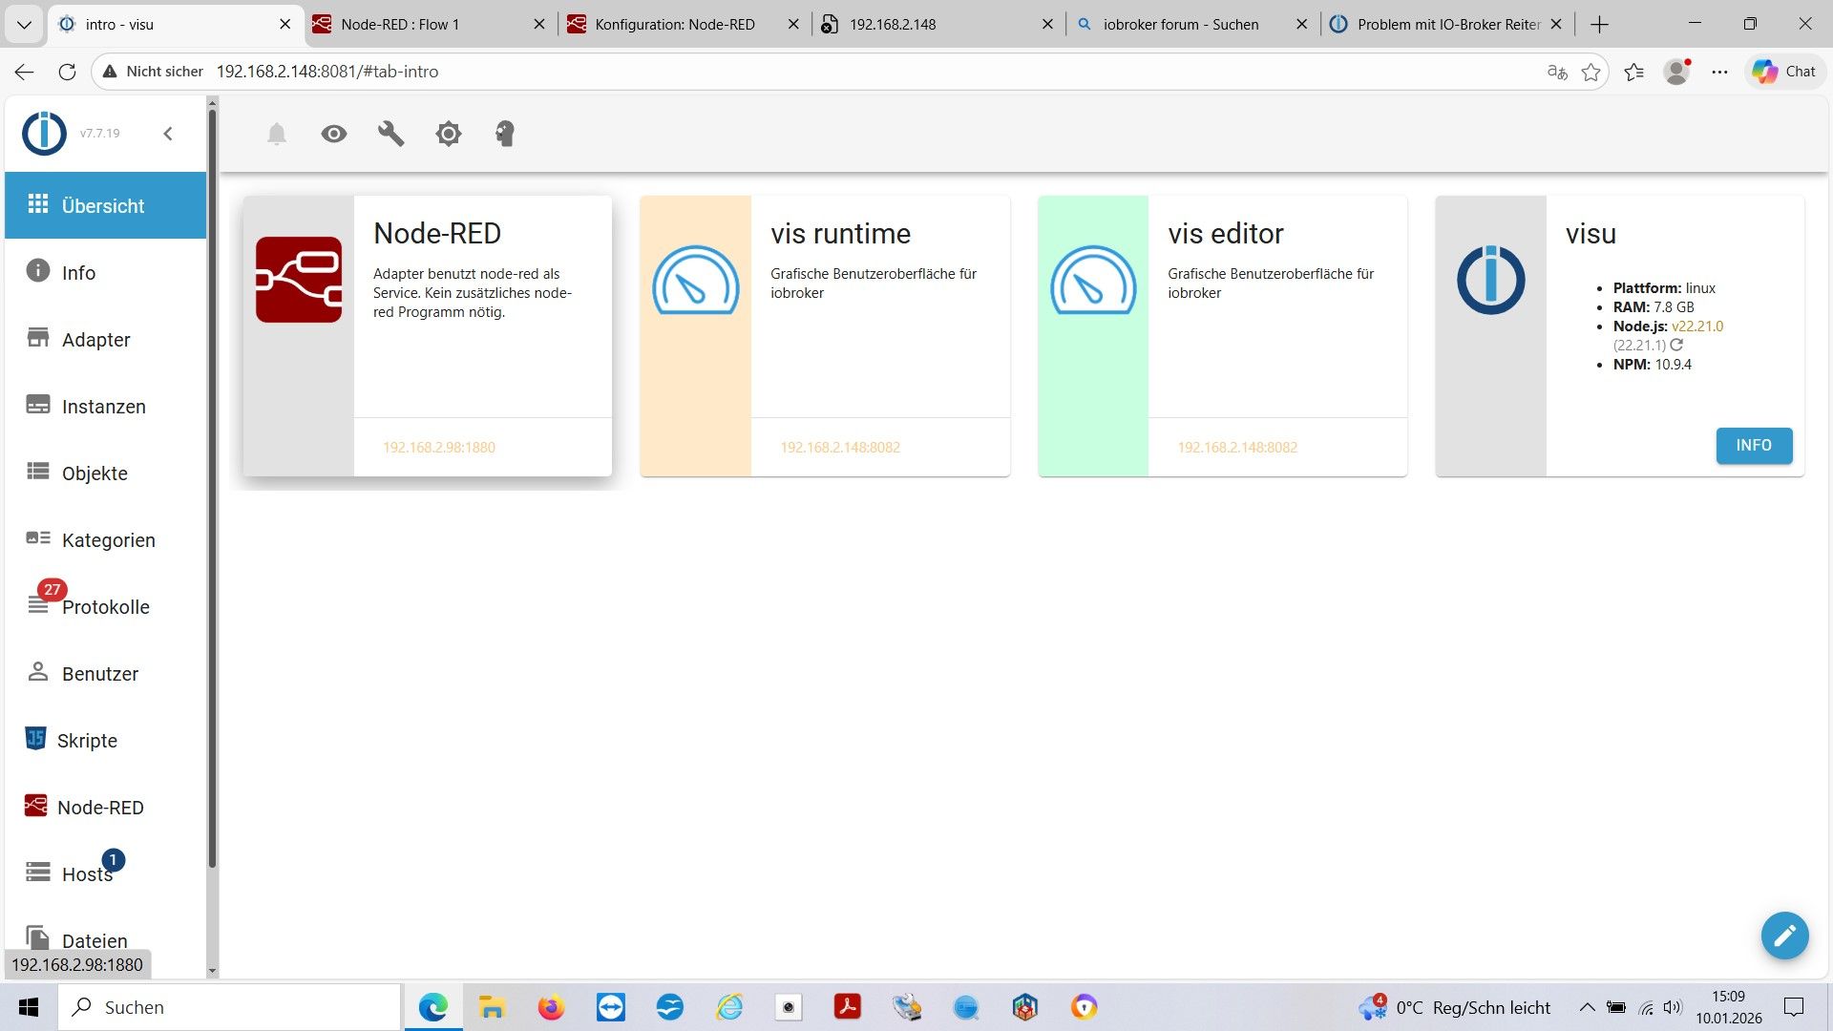This screenshot has height=1031, width=1833.
Task: Open the Node-RED section in the sidebar
Action: [x=99, y=807]
